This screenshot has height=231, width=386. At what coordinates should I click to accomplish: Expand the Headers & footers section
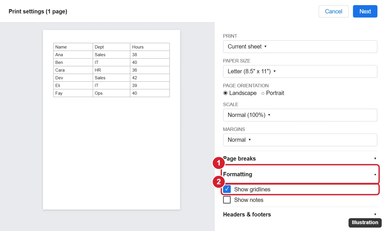pos(300,214)
